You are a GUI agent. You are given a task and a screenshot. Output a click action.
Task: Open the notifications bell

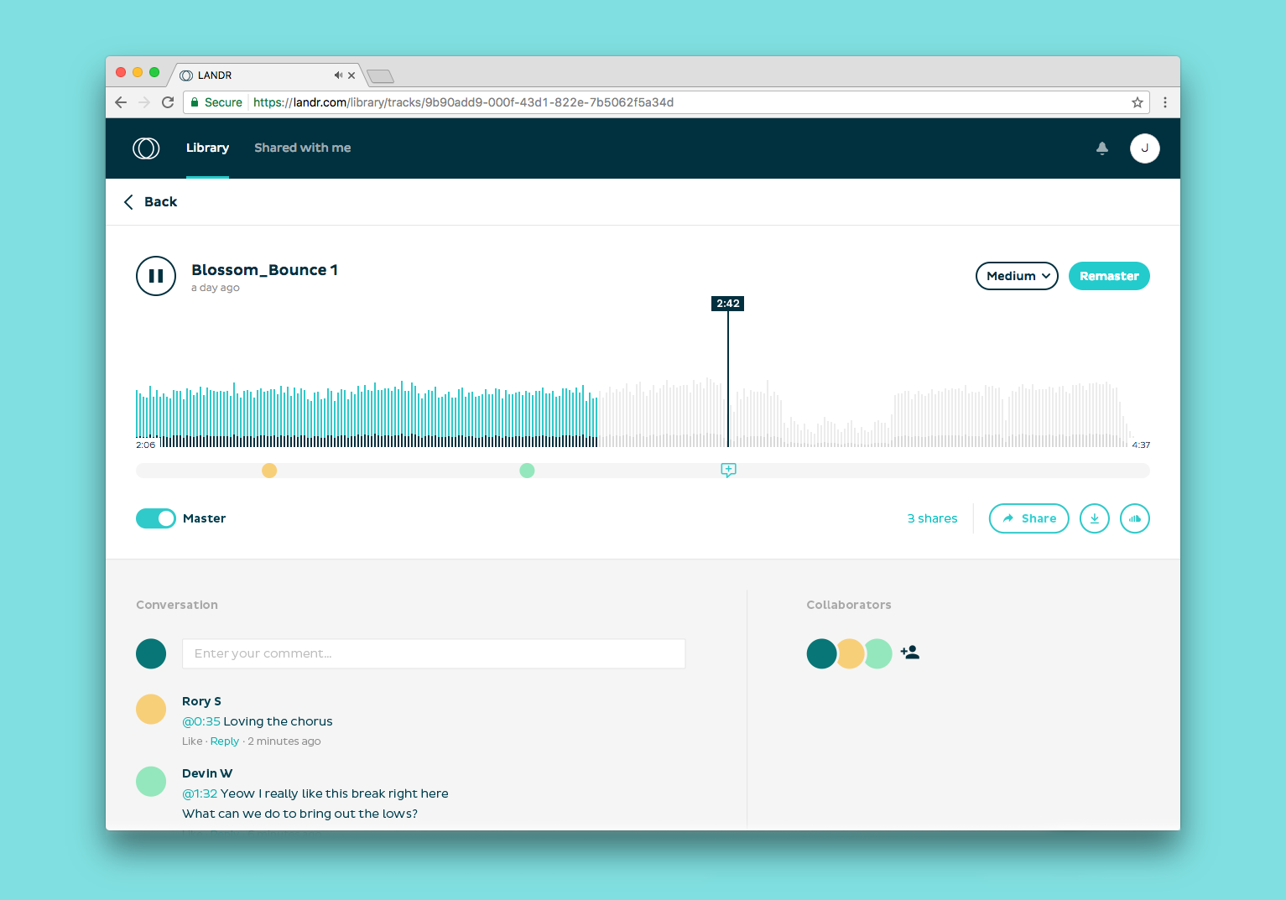1102,148
